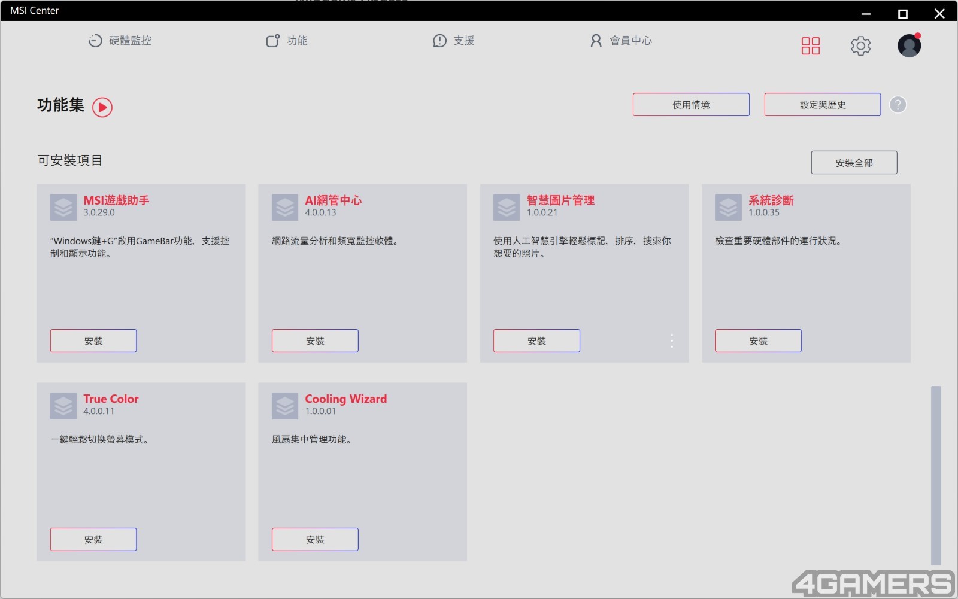Click the user profile avatar
This screenshot has width=958, height=599.
click(908, 46)
